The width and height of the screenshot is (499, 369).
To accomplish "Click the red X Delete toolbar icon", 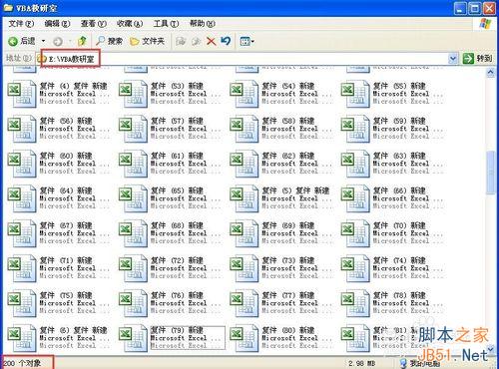I will 211,41.
